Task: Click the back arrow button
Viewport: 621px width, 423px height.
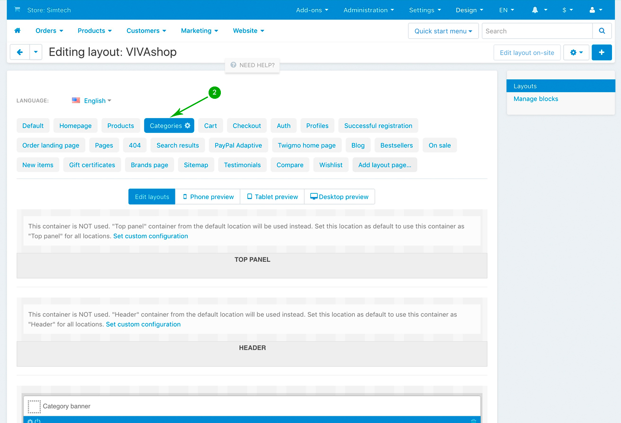Action: [20, 52]
